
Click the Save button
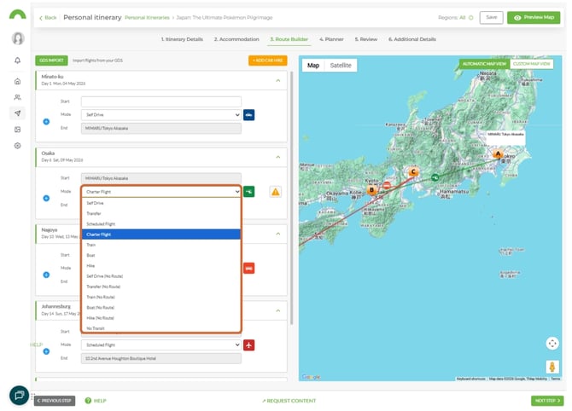click(x=491, y=18)
